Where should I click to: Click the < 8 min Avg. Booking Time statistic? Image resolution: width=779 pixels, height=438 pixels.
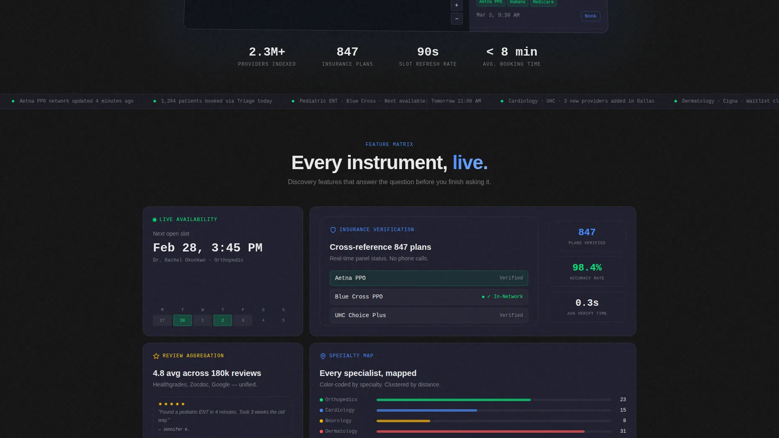(512, 56)
